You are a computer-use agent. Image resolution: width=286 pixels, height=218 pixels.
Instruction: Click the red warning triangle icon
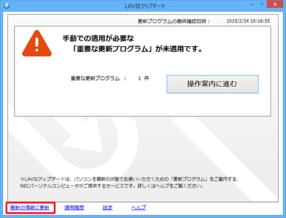click(x=37, y=43)
